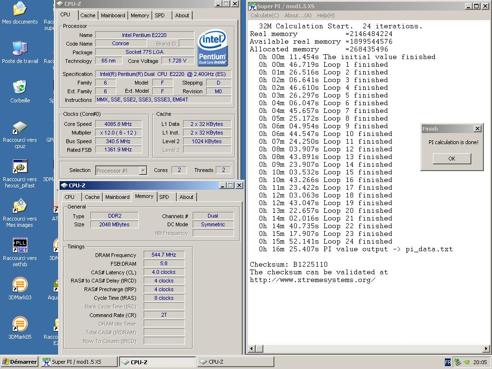This screenshot has width=492, height=369.
Task: Click the memory Size value 2048 MBytes
Action: click(114, 224)
